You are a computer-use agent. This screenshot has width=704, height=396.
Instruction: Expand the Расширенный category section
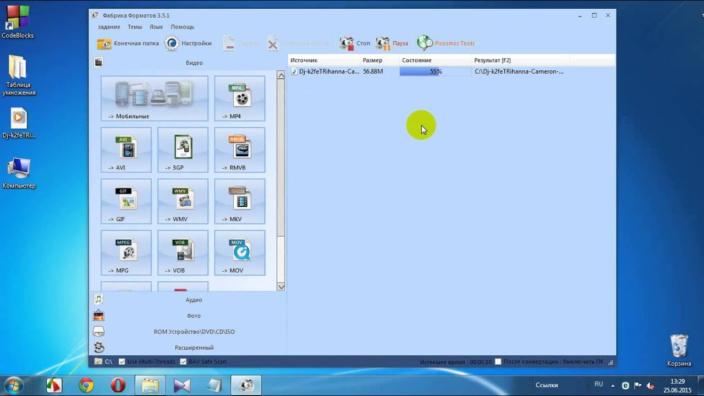[x=188, y=348]
